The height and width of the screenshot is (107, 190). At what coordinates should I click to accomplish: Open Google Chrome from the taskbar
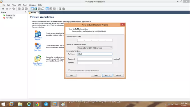pyautogui.click(x=37, y=104)
